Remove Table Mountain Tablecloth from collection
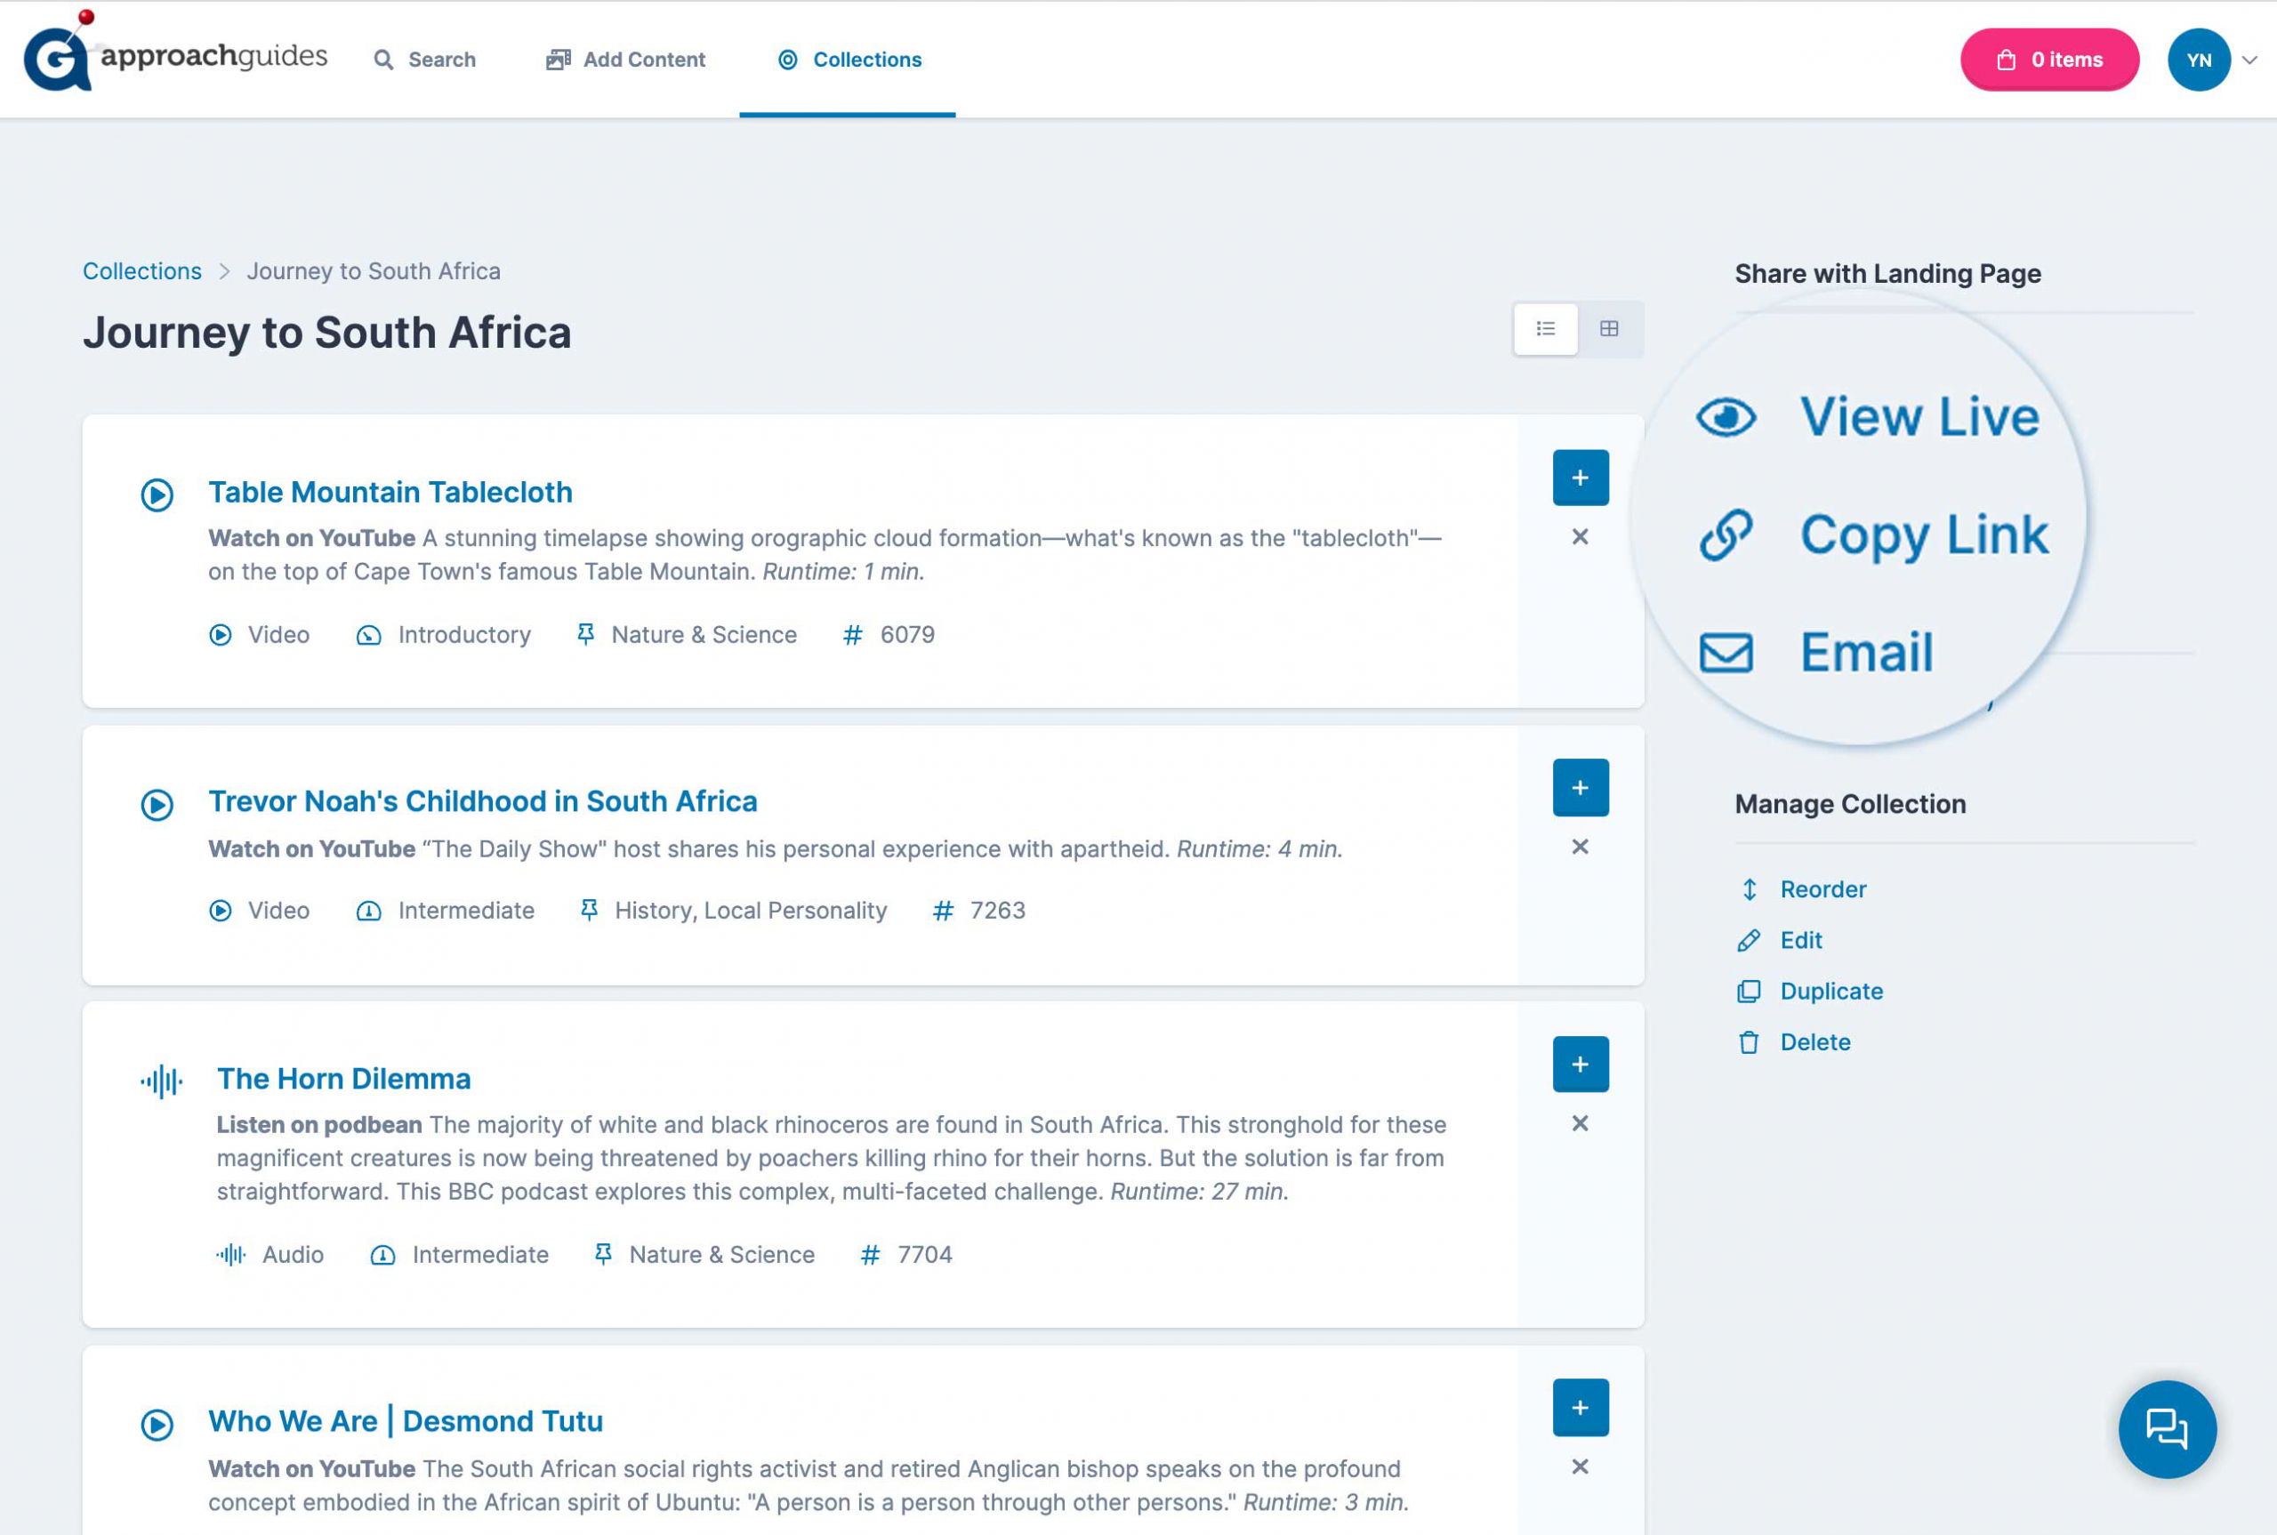 click(x=1580, y=536)
